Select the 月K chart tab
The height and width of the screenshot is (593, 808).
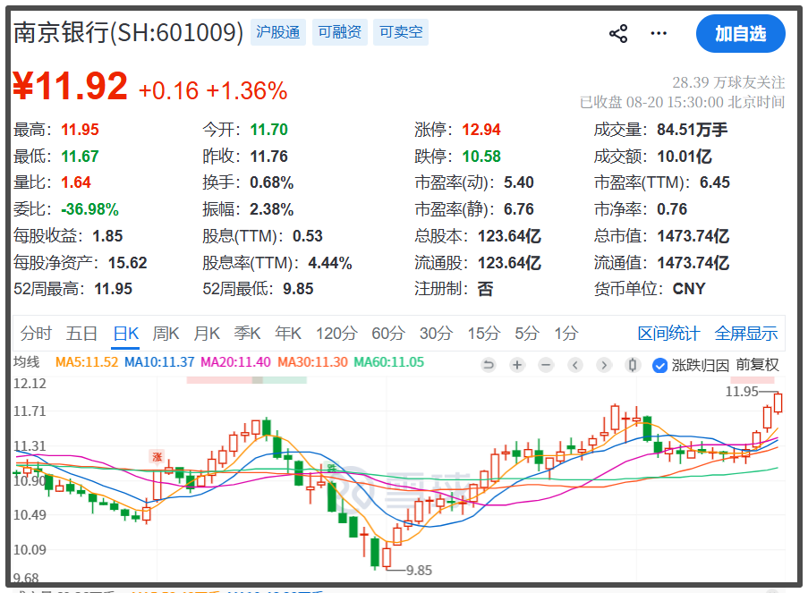pos(207,334)
